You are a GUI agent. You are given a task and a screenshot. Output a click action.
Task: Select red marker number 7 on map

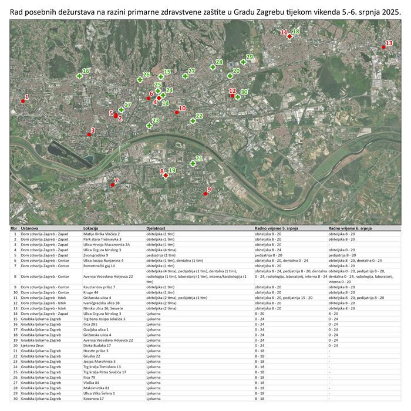coord(113,184)
